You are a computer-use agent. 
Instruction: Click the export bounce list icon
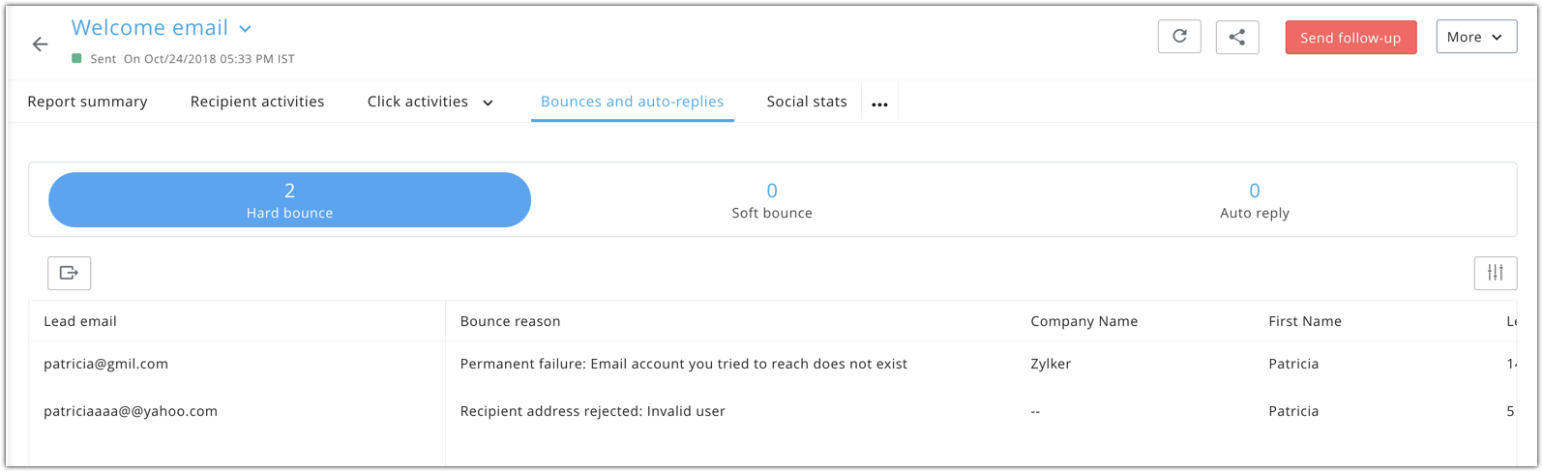(69, 273)
